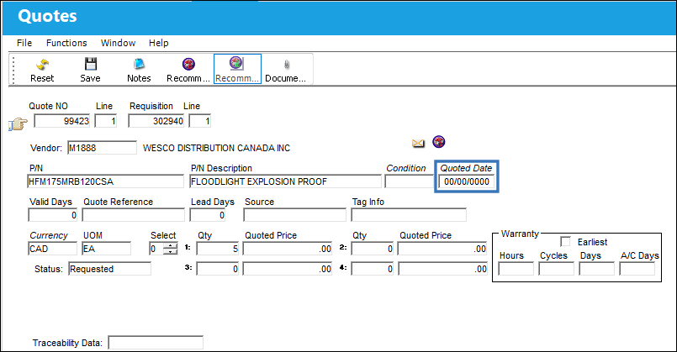
Task: Click the Requisition field showing 302940
Action: point(156,121)
